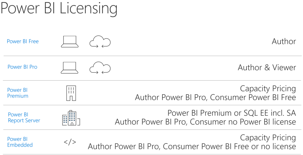Click the Author text in Free row

284,41
